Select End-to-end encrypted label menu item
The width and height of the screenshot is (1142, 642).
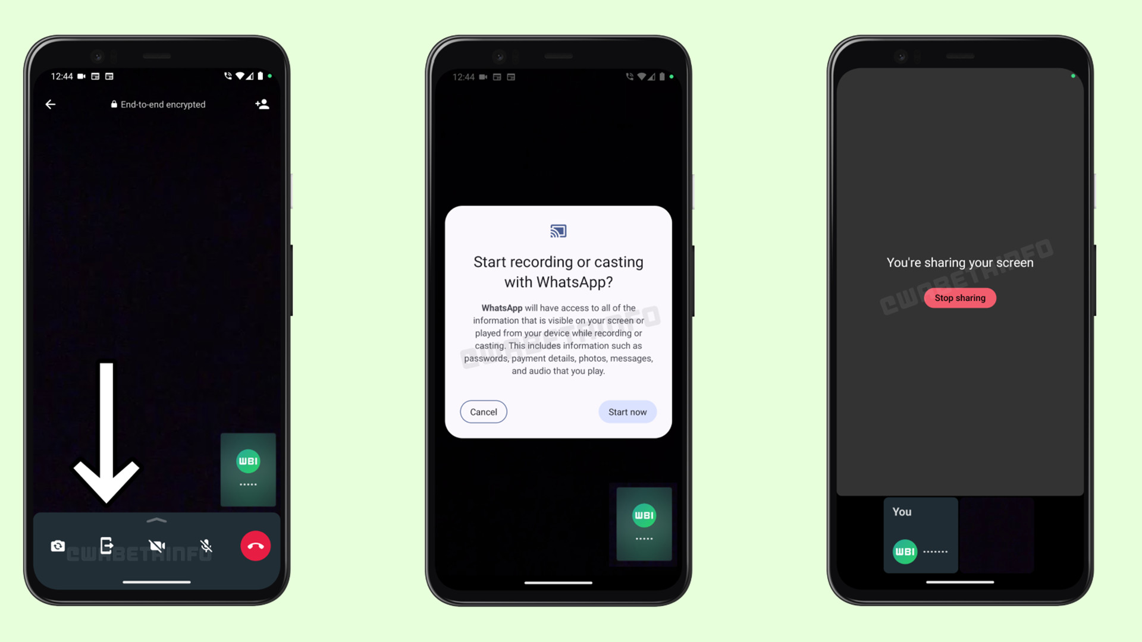[156, 104]
